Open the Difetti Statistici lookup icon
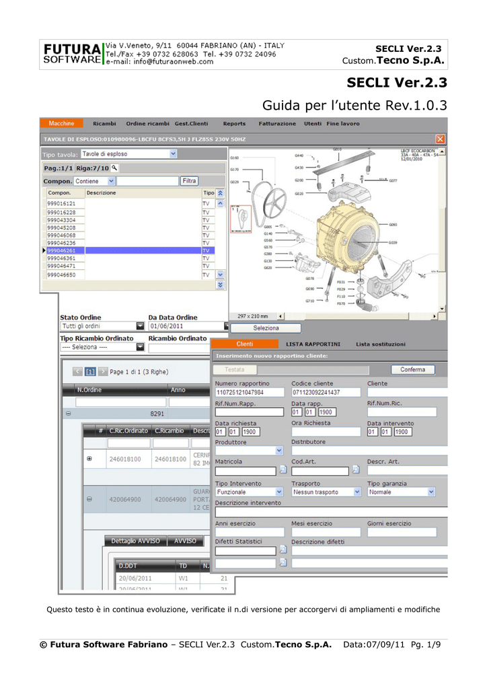 pos(283,550)
